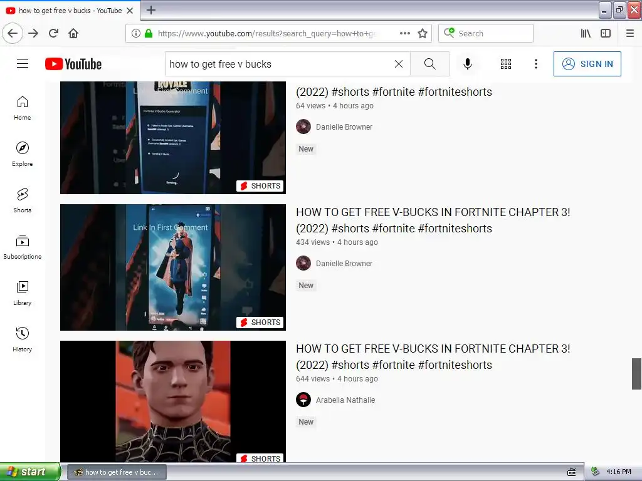This screenshot has width=642, height=481.
Task: Open the YouTube apps grid
Action: [x=506, y=64]
